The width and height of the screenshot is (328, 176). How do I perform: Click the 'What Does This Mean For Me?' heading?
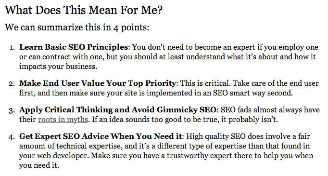84,10
